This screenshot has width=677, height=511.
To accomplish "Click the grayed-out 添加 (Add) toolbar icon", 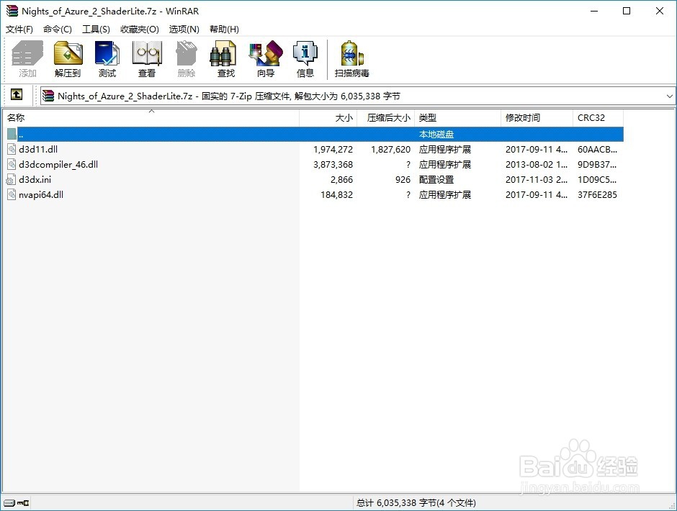I will tap(27, 59).
